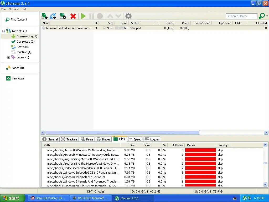Image resolution: width=269 pixels, height=202 pixels.
Task: Click the Add Torrent toolbar icon
Action: point(44,16)
